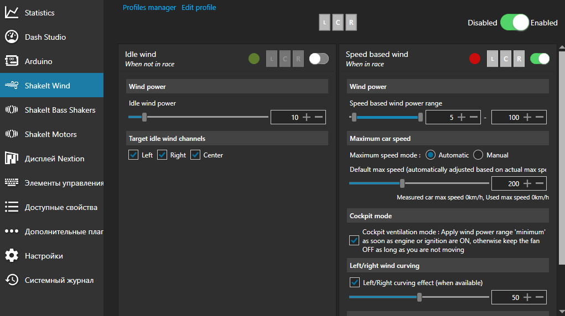The image size is (565, 316).
Task: Open Настройки gear icon
Action: click(12, 256)
